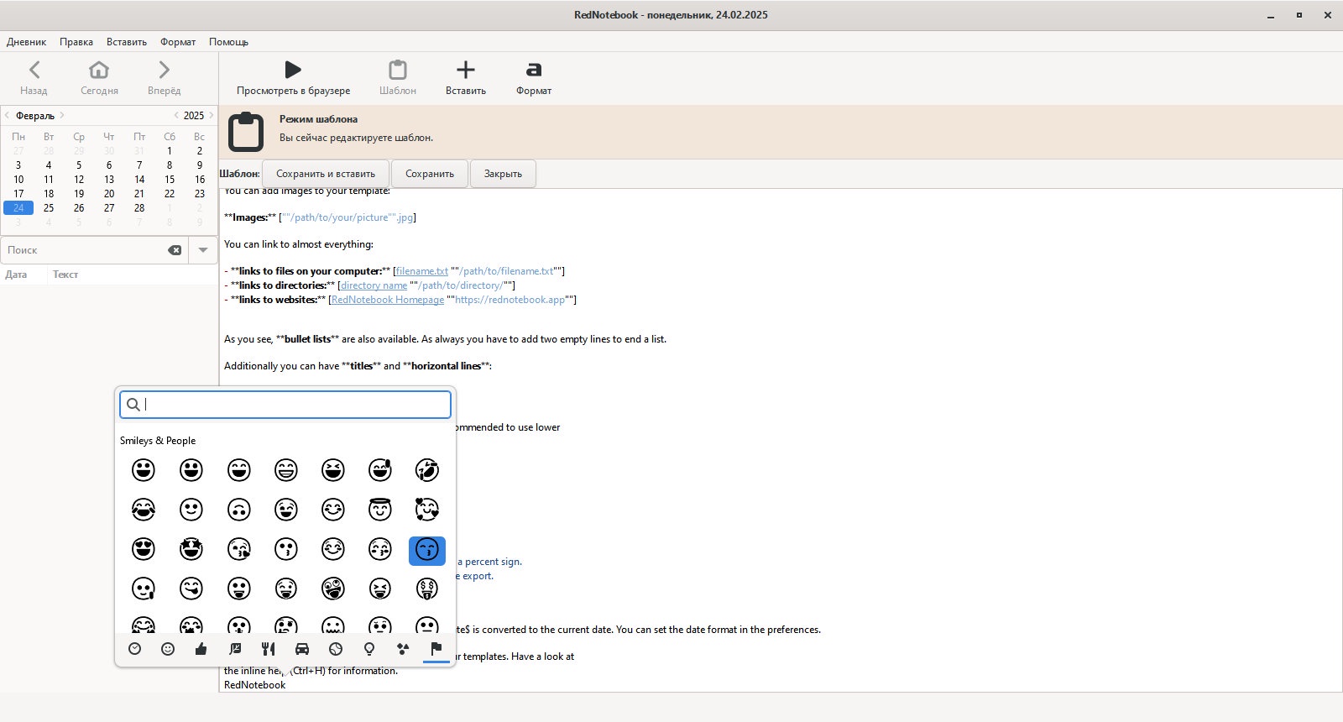Go to previous month arrow beside Февраль
Image resolution: width=1343 pixels, height=722 pixels.
tap(8, 115)
